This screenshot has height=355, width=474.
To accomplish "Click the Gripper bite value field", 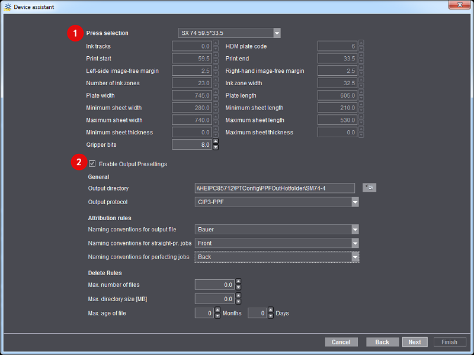I will tap(191, 144).
